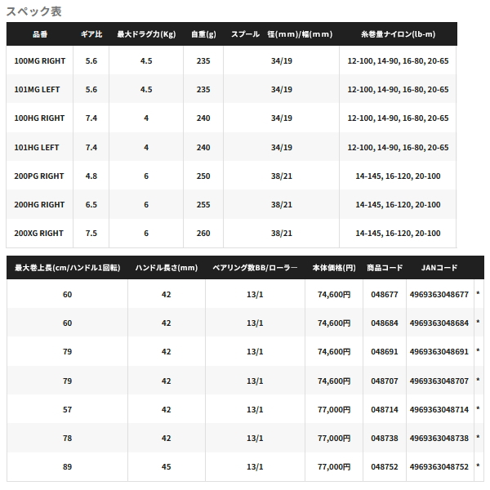Click the 最大巻上長 column header

(68, 268)
